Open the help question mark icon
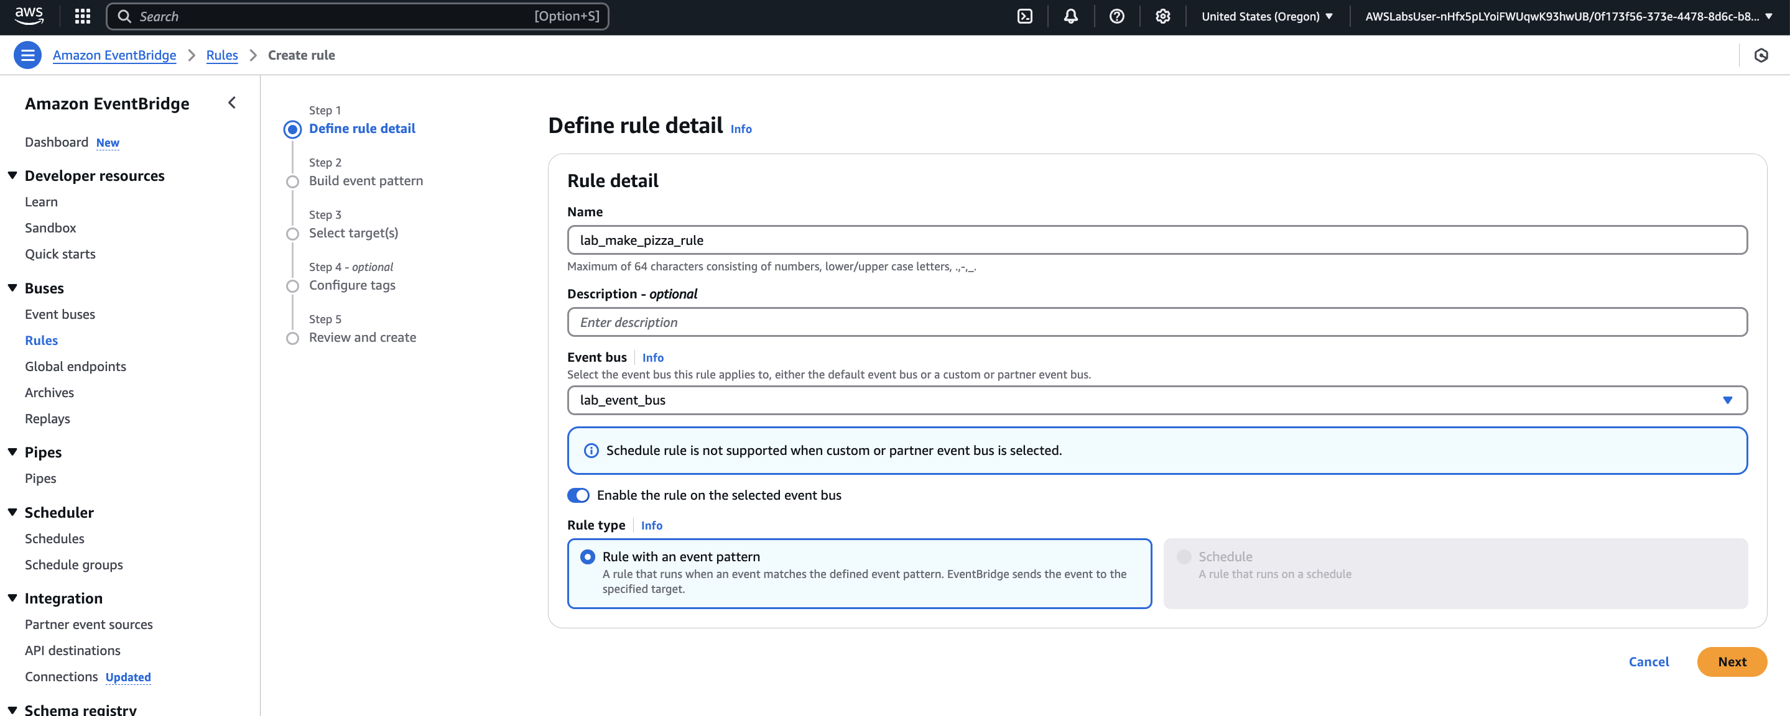 [x=1116, y=16]
